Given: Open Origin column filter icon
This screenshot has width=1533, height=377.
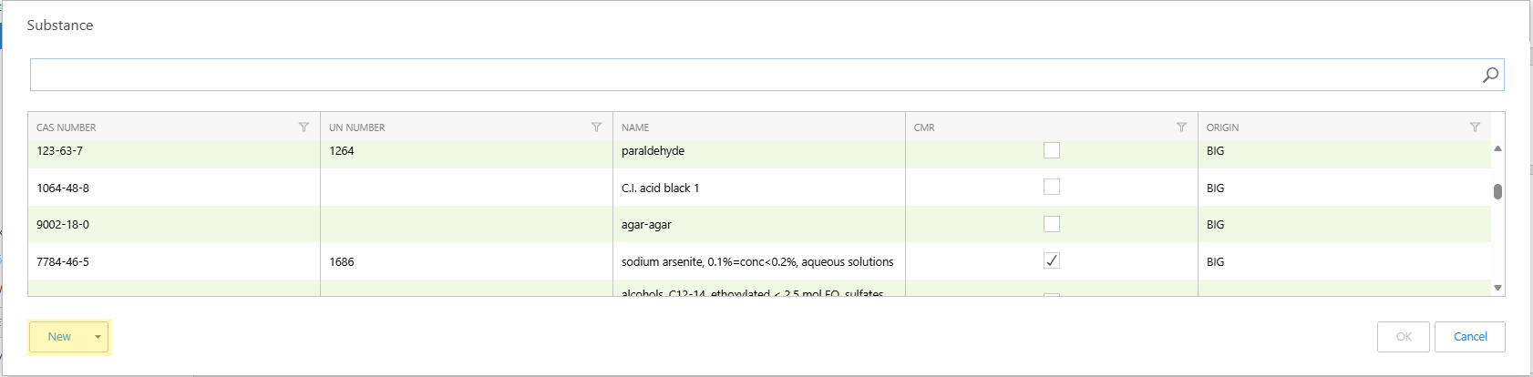Looking at the screenshot, I should [1475, 127].
